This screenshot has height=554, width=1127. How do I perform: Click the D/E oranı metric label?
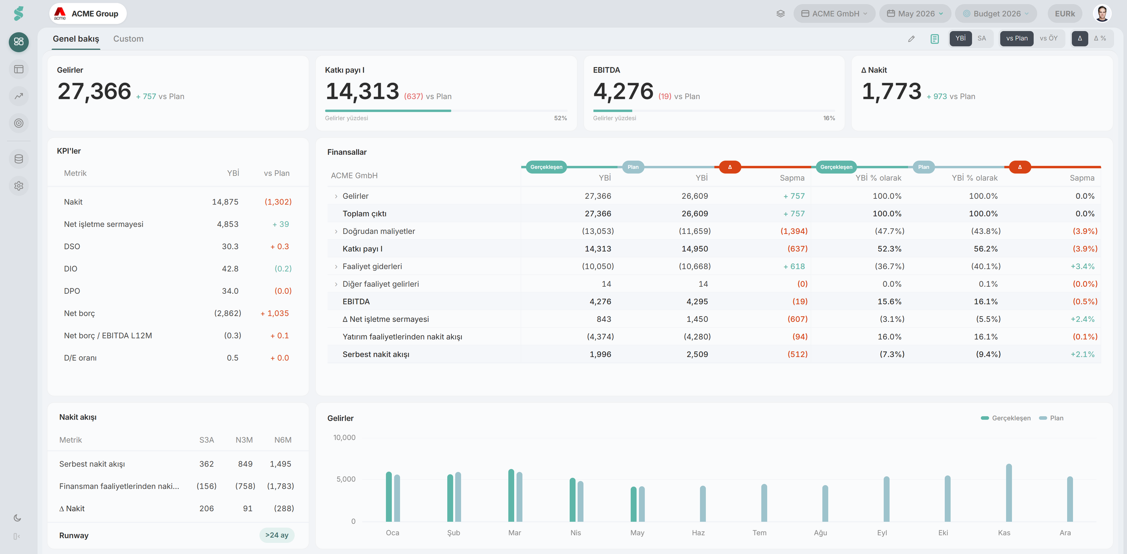[x=80, y=358]
